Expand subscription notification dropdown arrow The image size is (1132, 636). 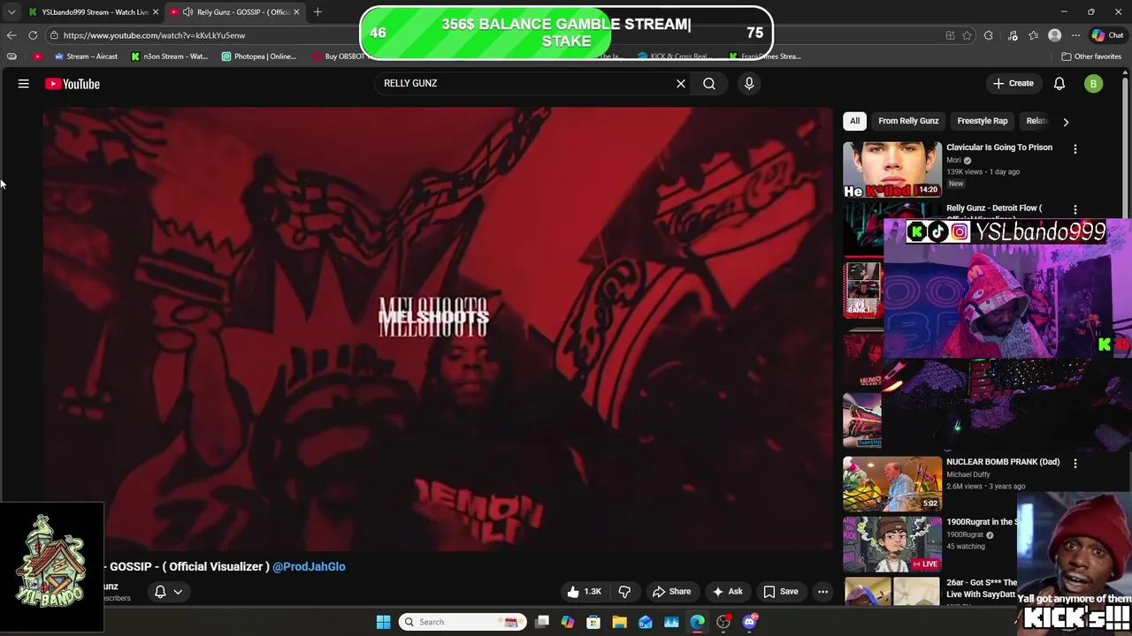pos(178,592)
